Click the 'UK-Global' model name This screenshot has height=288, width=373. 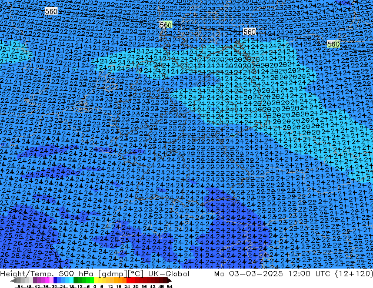click(x=169, y=274)
